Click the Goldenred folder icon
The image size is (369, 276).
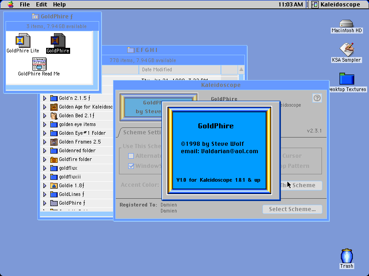coord(54,151)
